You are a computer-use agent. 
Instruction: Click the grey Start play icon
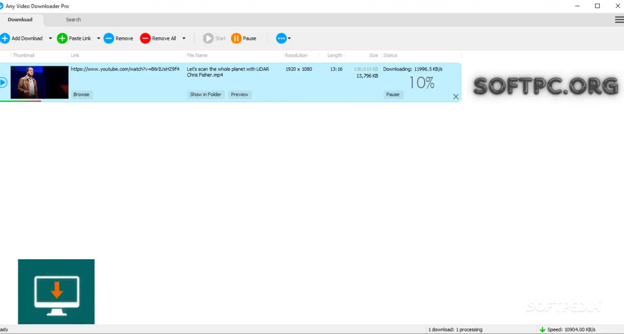click(208, 38)
